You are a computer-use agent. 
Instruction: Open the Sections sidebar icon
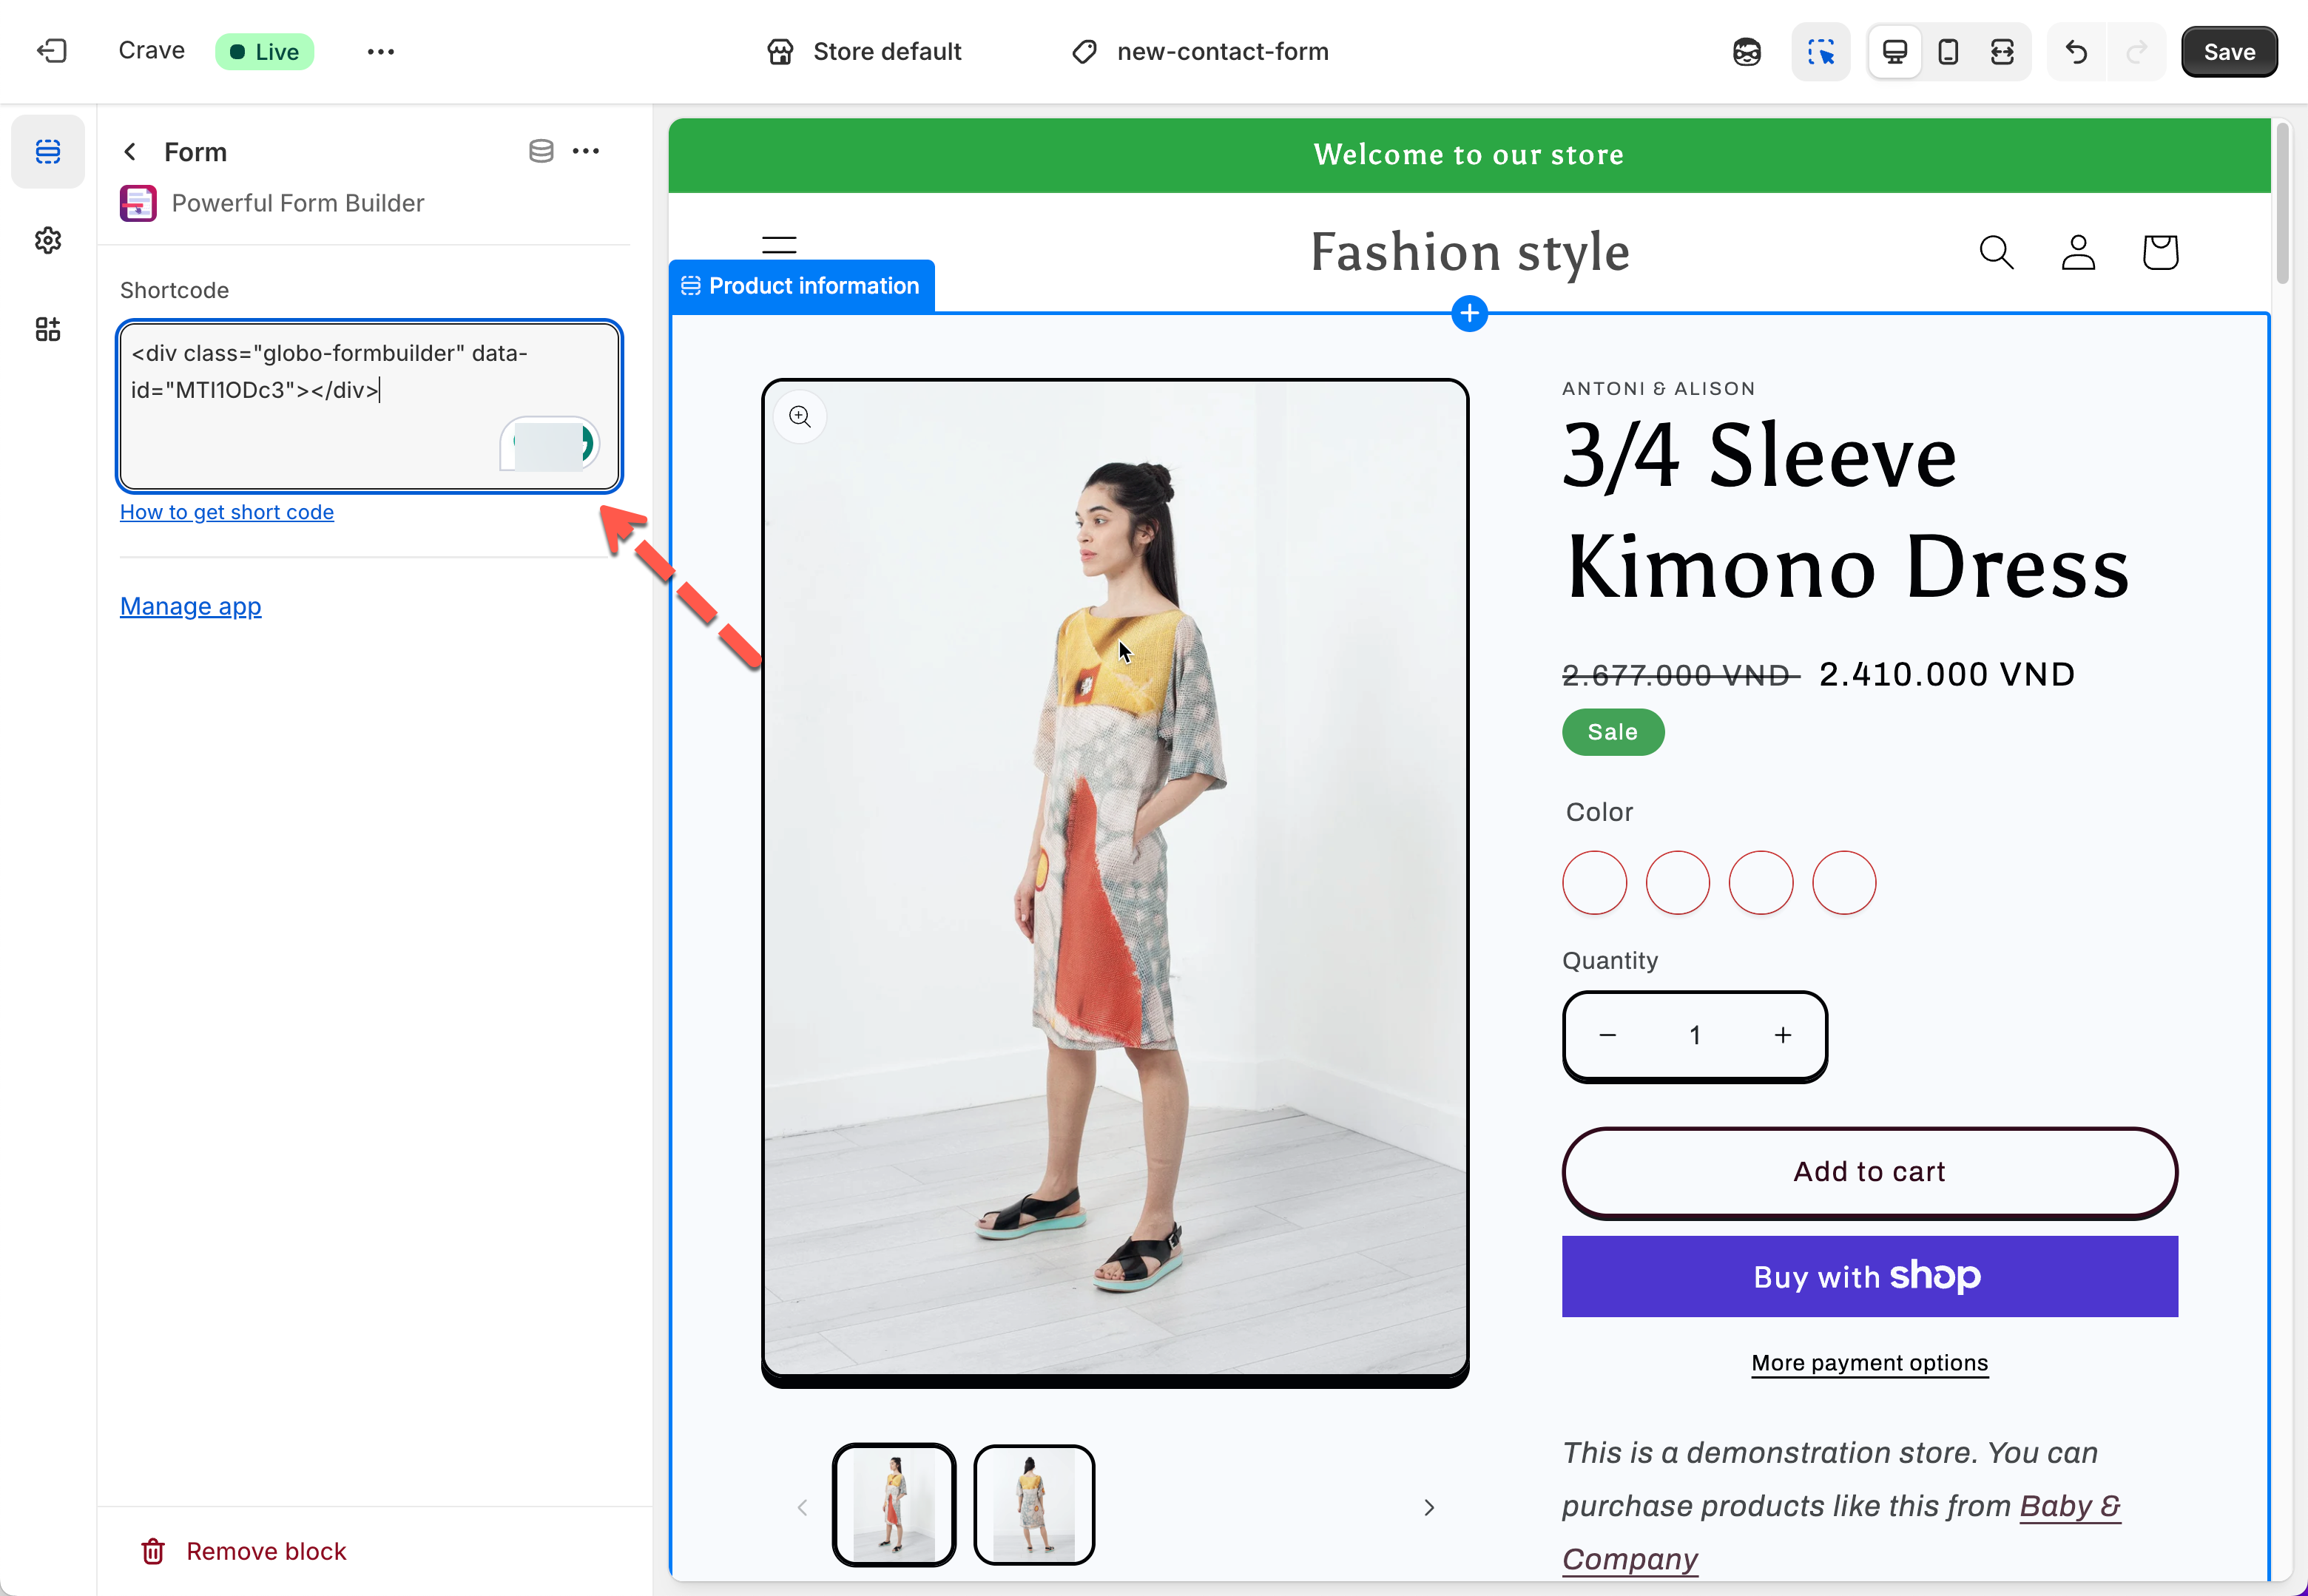48,151
